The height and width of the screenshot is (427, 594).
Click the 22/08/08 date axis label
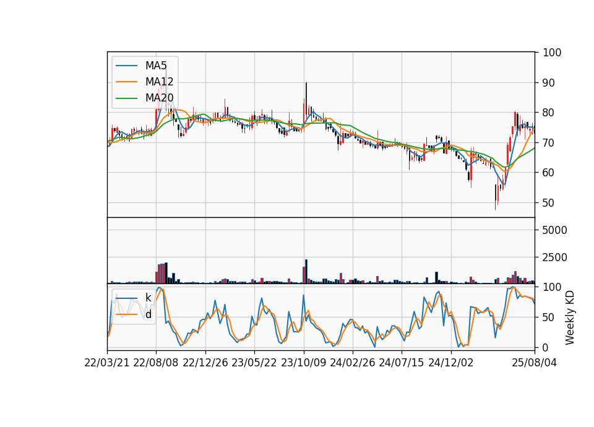pyautogui.click(x=156, y=363)
